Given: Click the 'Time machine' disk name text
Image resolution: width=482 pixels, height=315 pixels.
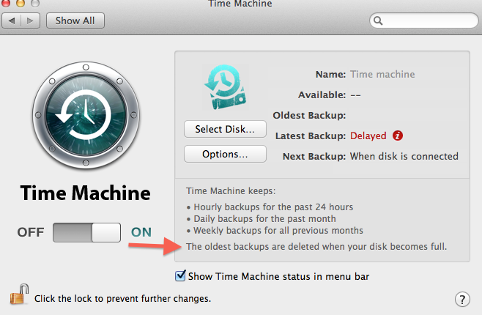Looking at the screenshot, I should (x=382, y=75).
